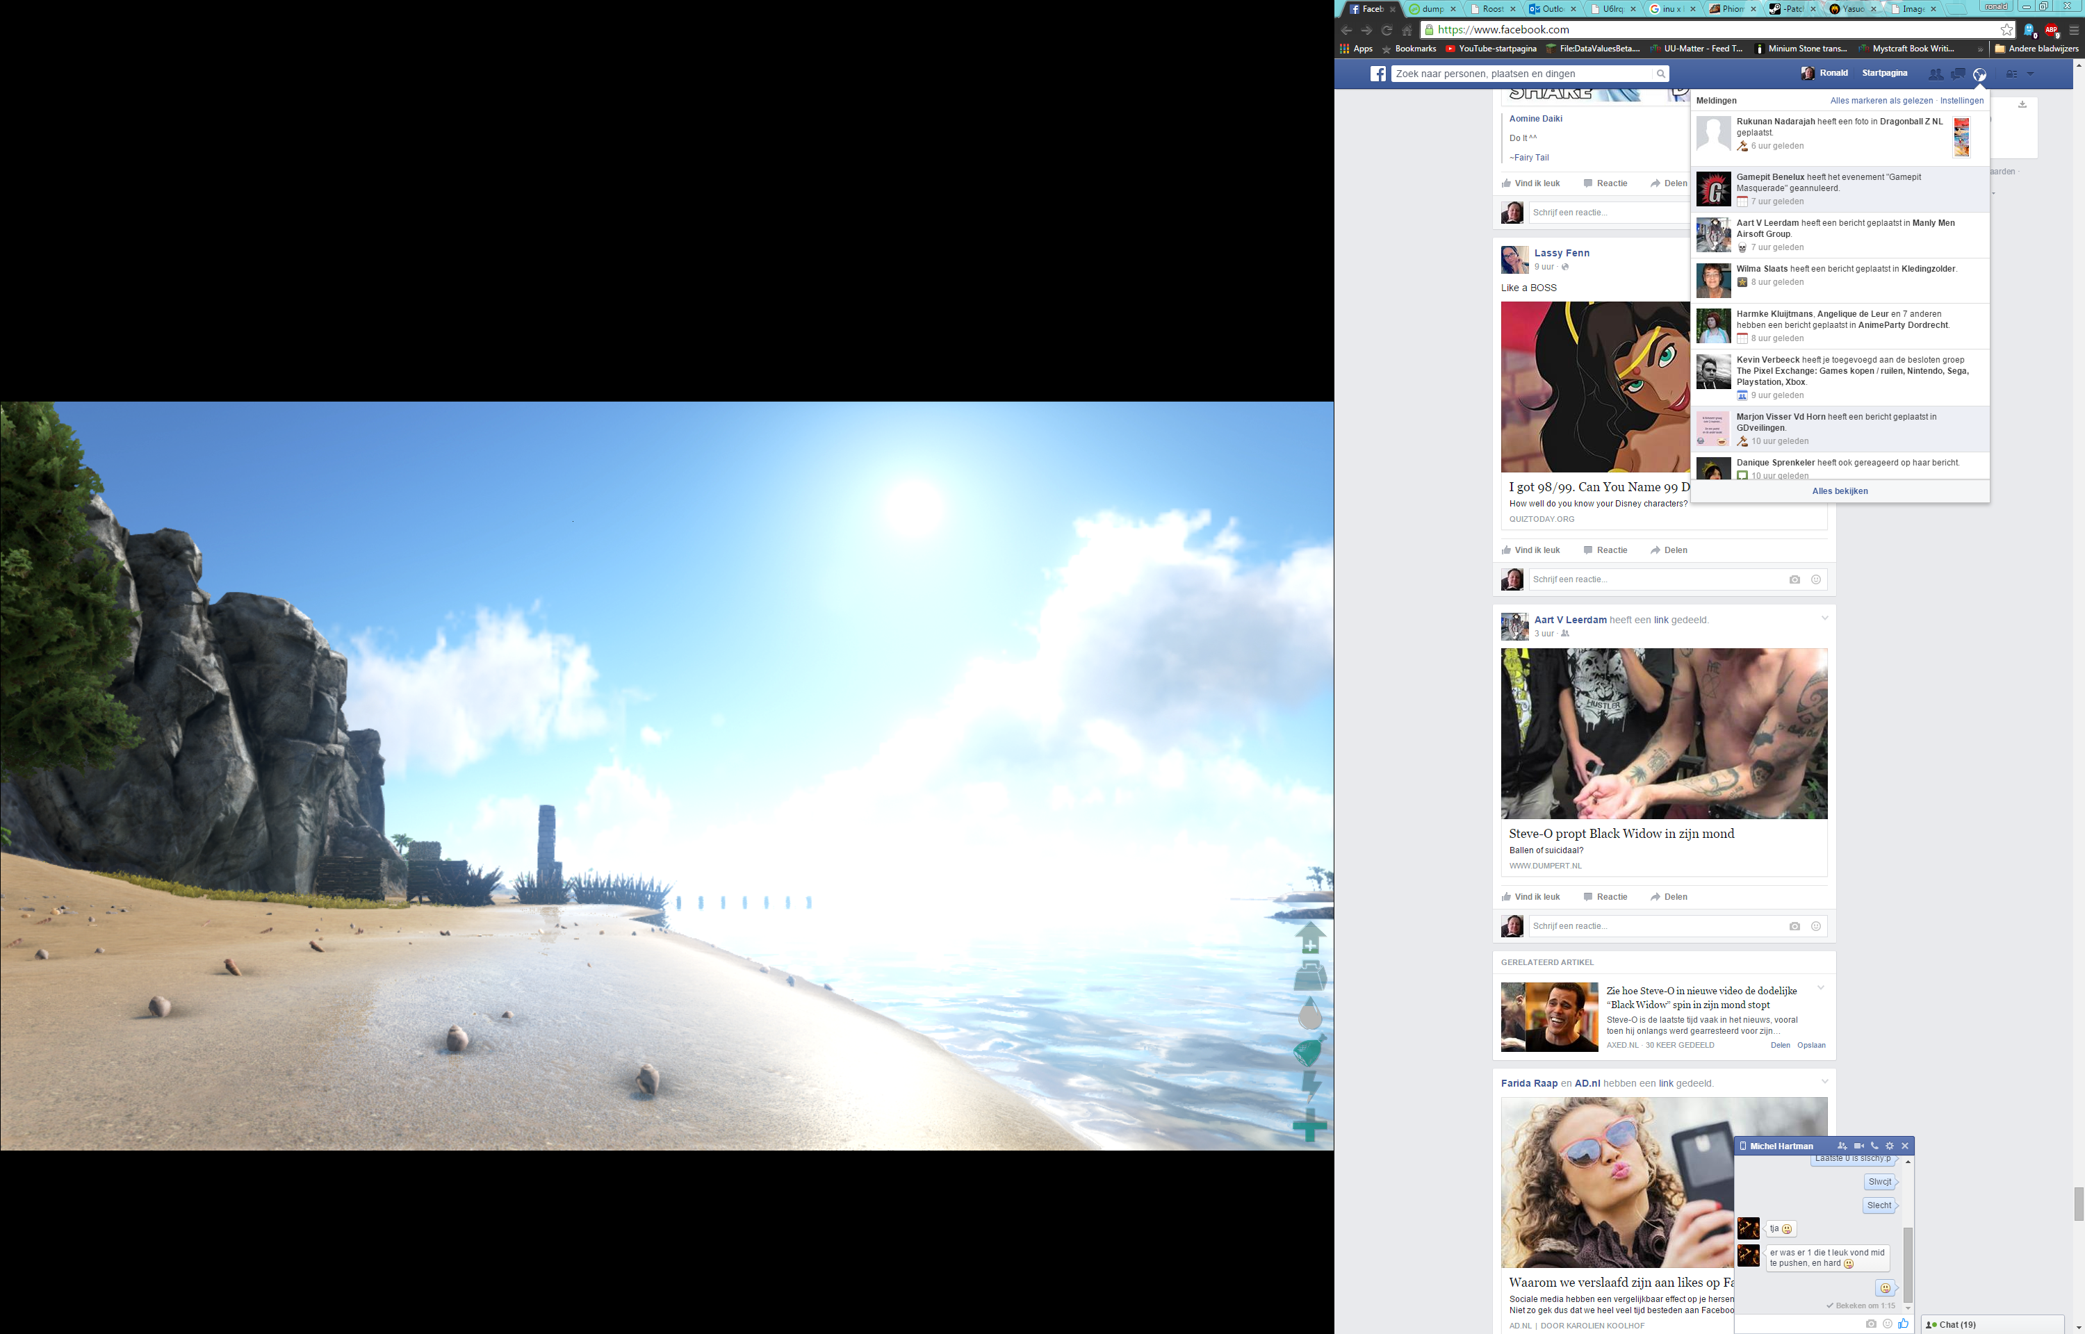Open the friend requests icon

tap(1935, 74)
